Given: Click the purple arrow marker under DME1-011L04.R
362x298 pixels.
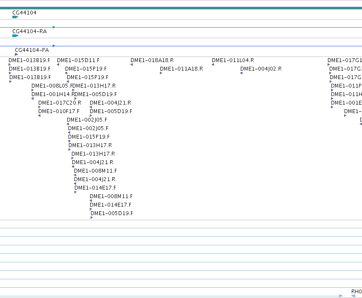Looking at the screenshot, I should pos(213,65).
